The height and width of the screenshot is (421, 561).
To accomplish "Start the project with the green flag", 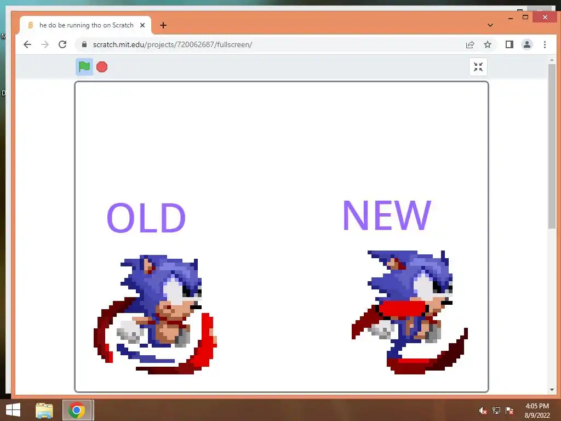I will click(84, 66).
